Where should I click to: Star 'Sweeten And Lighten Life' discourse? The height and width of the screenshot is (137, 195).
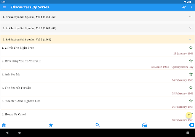tap(191, 101)
